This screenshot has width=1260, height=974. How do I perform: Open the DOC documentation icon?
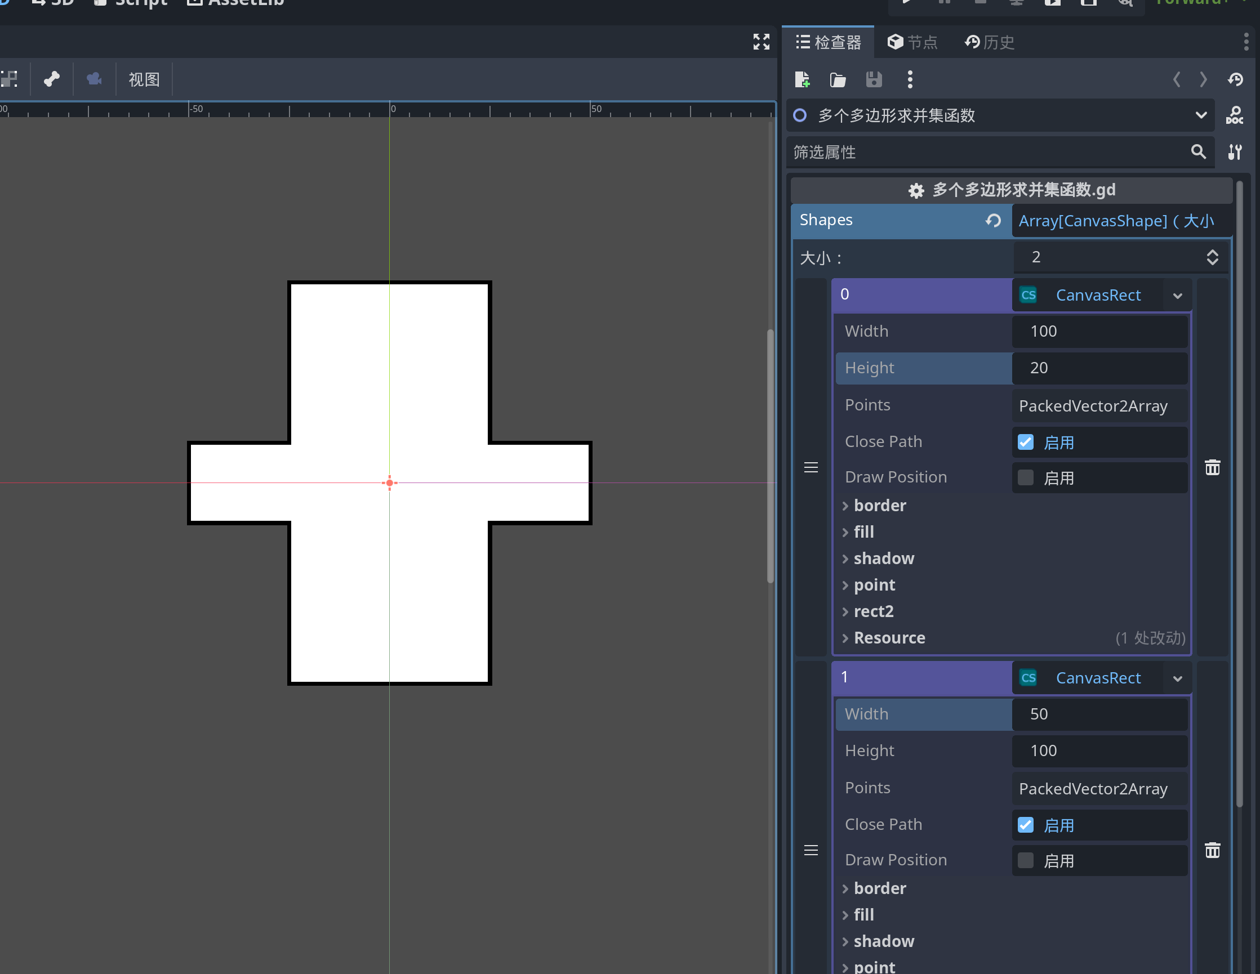1235,115
